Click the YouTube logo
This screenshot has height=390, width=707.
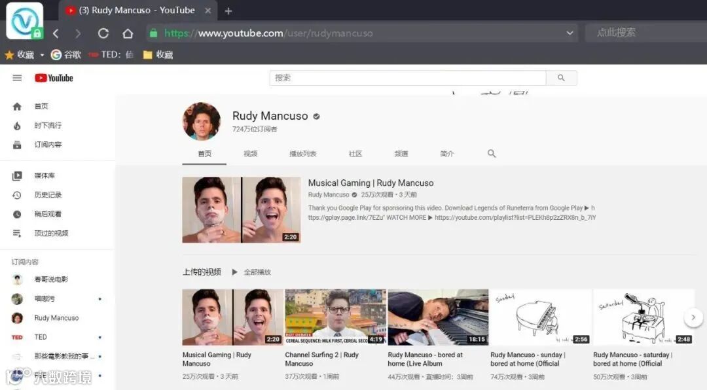coord(54,78)
